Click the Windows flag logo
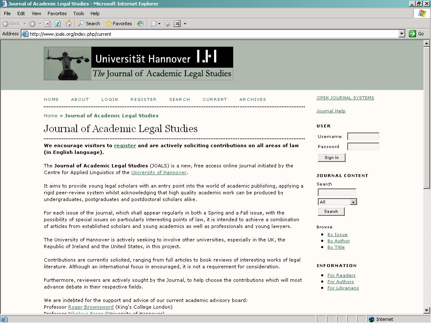The width and height of the screenshot is (431, 323). [x=422, y=13]
